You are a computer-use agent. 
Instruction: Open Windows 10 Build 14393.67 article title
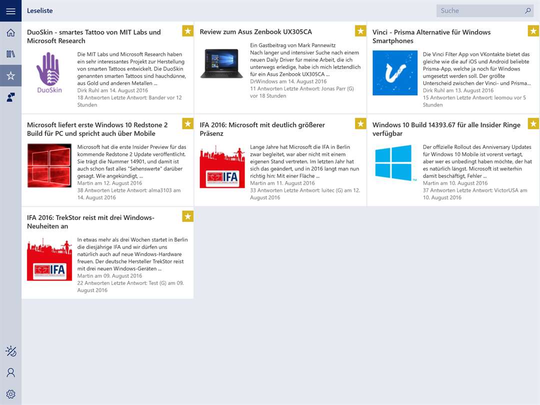[446, 129]
